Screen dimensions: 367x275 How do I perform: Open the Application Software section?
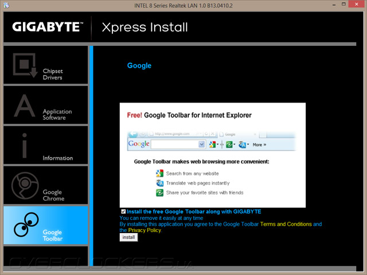[46, 105]
